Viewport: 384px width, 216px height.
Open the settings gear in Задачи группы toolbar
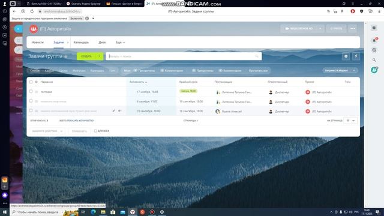346,56
